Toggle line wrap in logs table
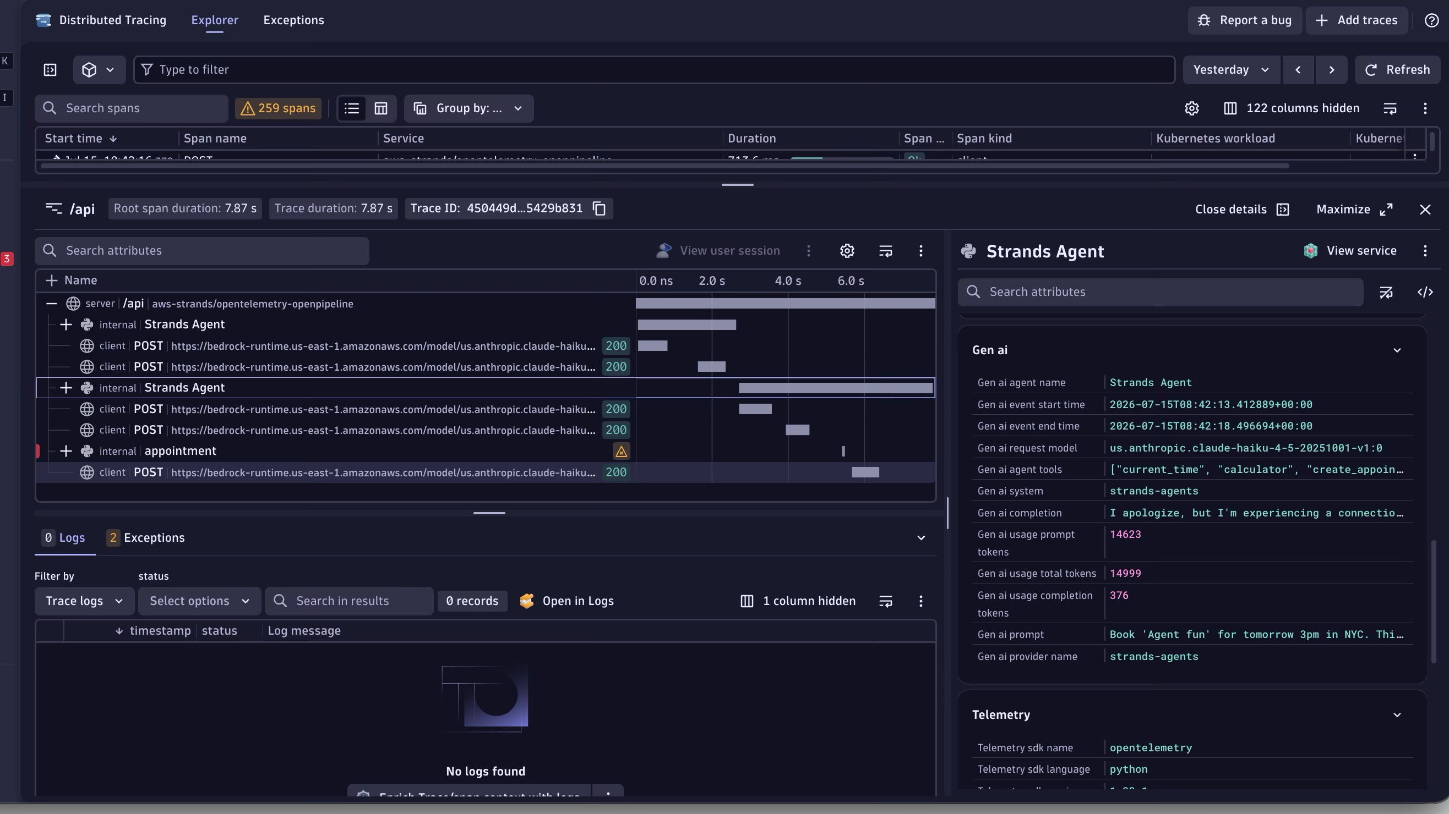The height and width of the screenshot is (814, 1449). [885, 601]
